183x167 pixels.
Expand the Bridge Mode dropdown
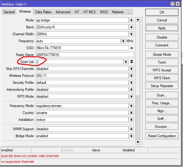[x=131, y=136]
